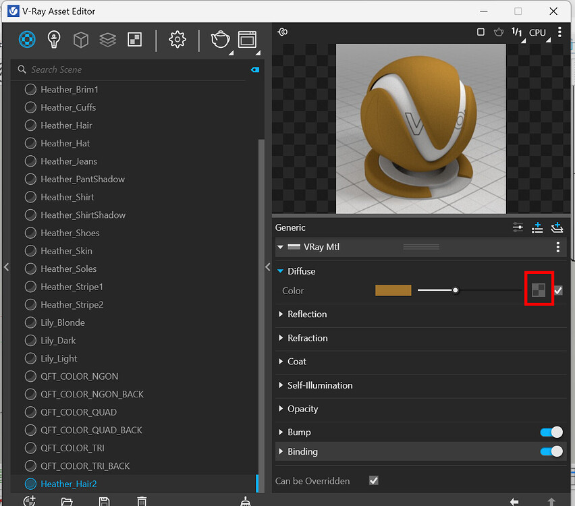Select the Materials panel icon

tap(27, 39)
